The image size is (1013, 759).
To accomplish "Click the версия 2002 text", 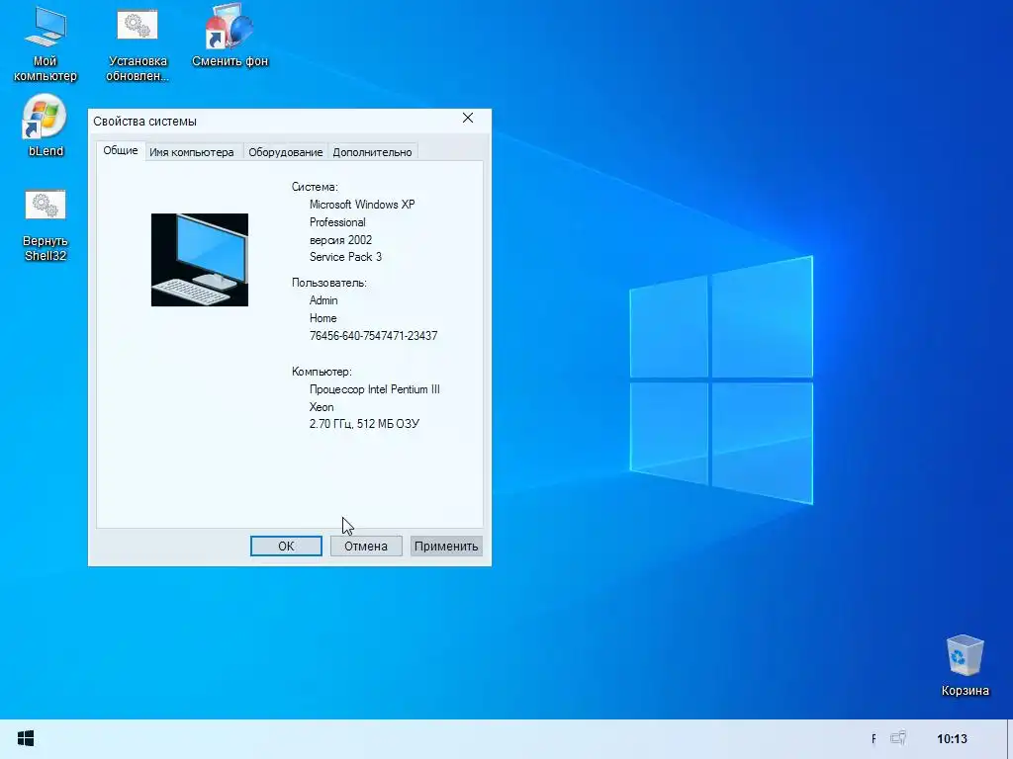I will (x=340, y=240).
